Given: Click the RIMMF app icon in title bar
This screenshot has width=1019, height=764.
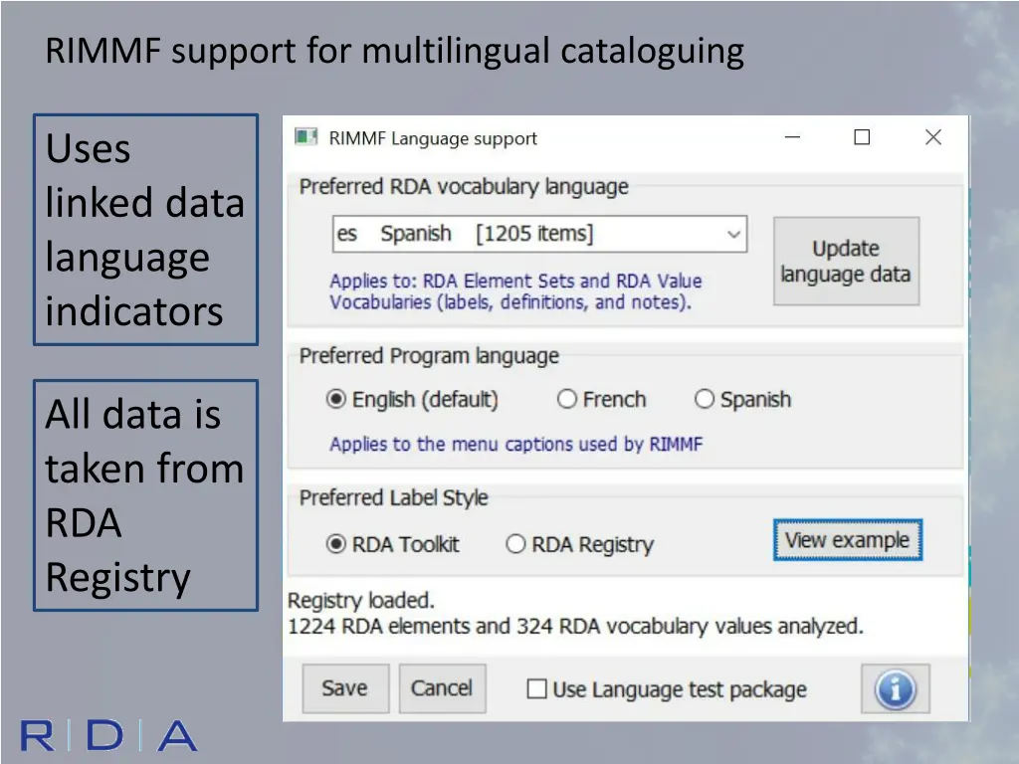Looking at the screenshot, I should click(306, 137).
